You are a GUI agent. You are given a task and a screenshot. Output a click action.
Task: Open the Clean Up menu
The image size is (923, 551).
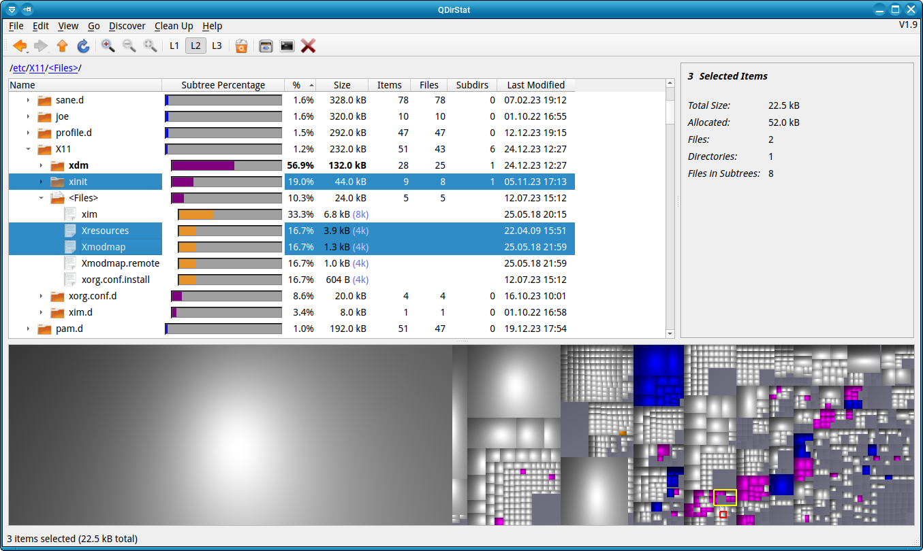pos(174,26)
